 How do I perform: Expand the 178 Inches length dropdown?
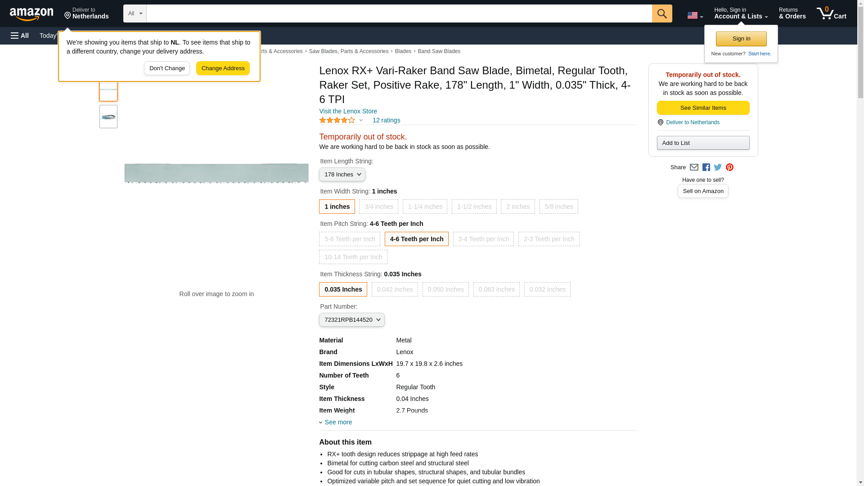tap(342, 175)
